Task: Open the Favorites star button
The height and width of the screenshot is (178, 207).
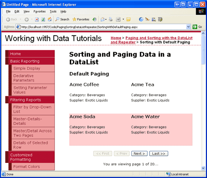Action: click(81, 19)
